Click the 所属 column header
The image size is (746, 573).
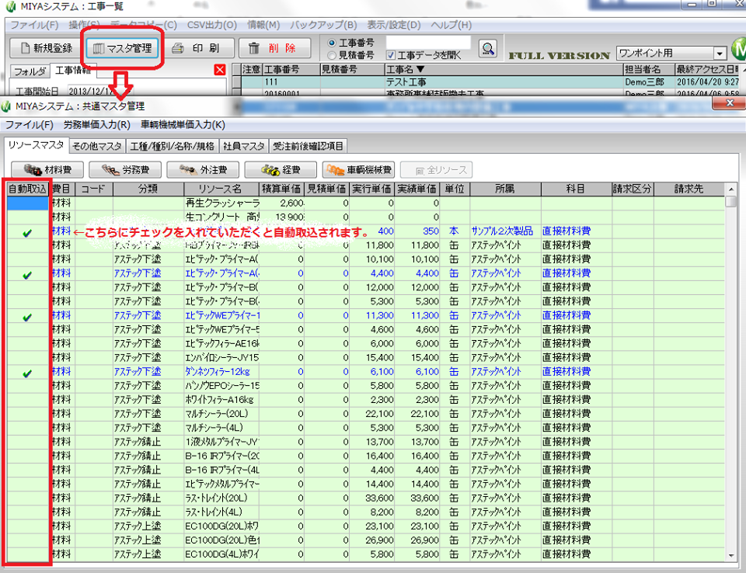point(505,189)
